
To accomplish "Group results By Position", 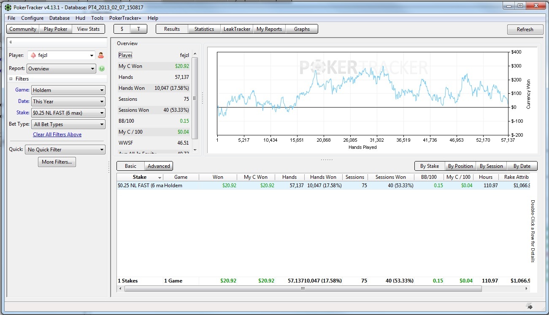I will 460,166.
